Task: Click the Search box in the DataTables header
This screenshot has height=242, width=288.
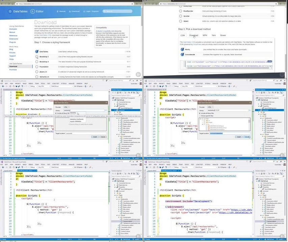Action: 117,11
